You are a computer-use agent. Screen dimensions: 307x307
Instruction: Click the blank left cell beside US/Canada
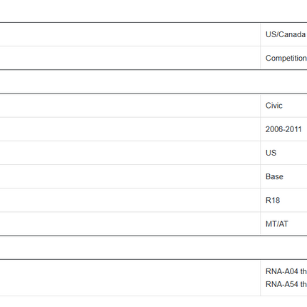point(130,34)
